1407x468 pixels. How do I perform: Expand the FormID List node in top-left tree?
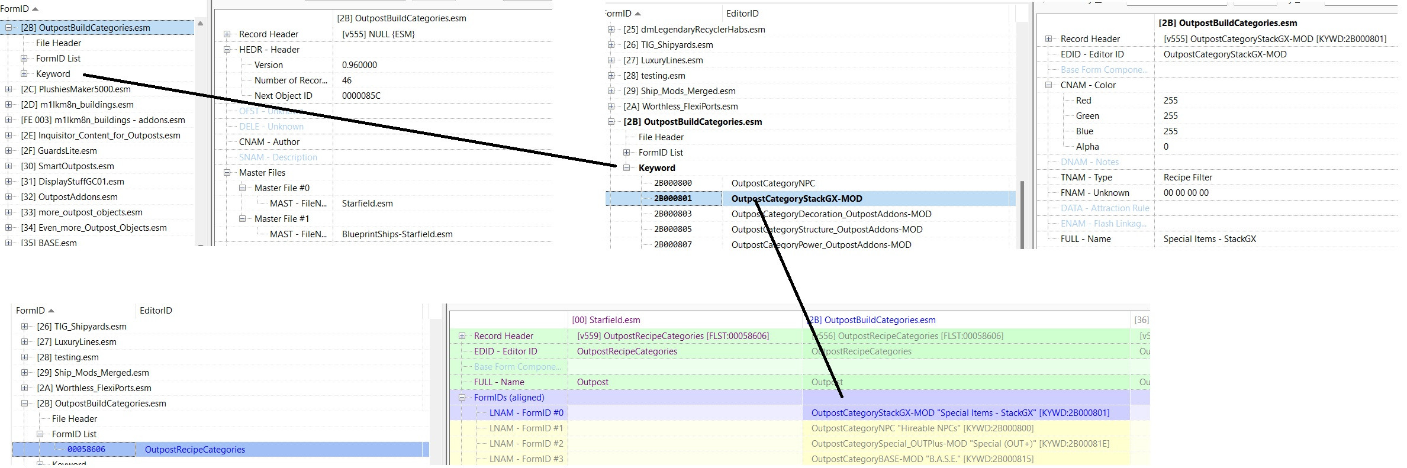[24, 58]
